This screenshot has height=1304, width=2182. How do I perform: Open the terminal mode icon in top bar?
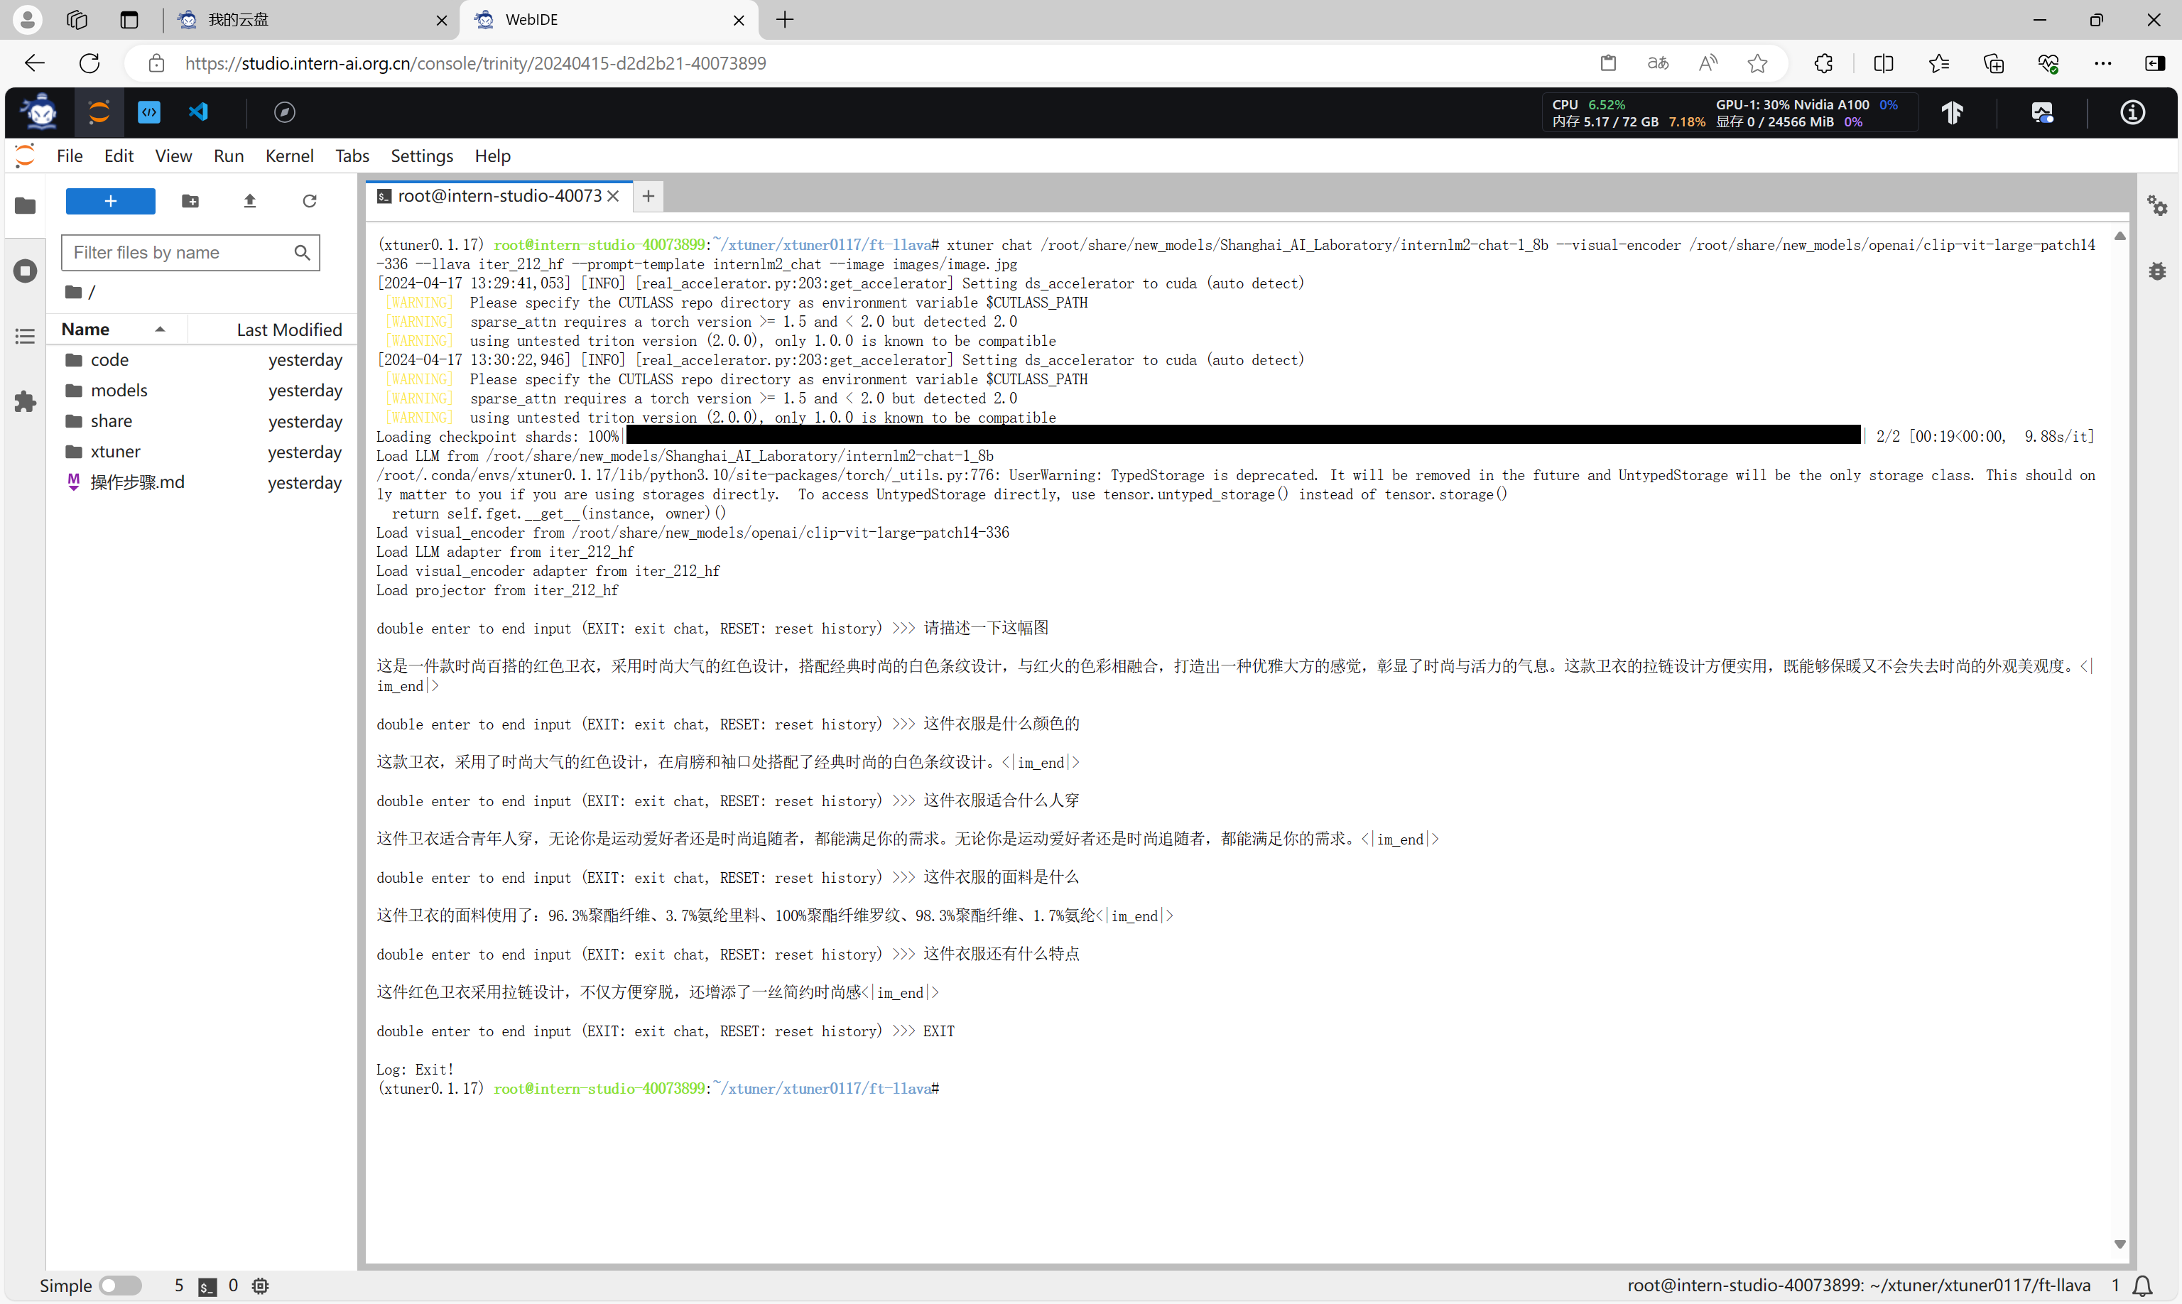pos(149,112)
